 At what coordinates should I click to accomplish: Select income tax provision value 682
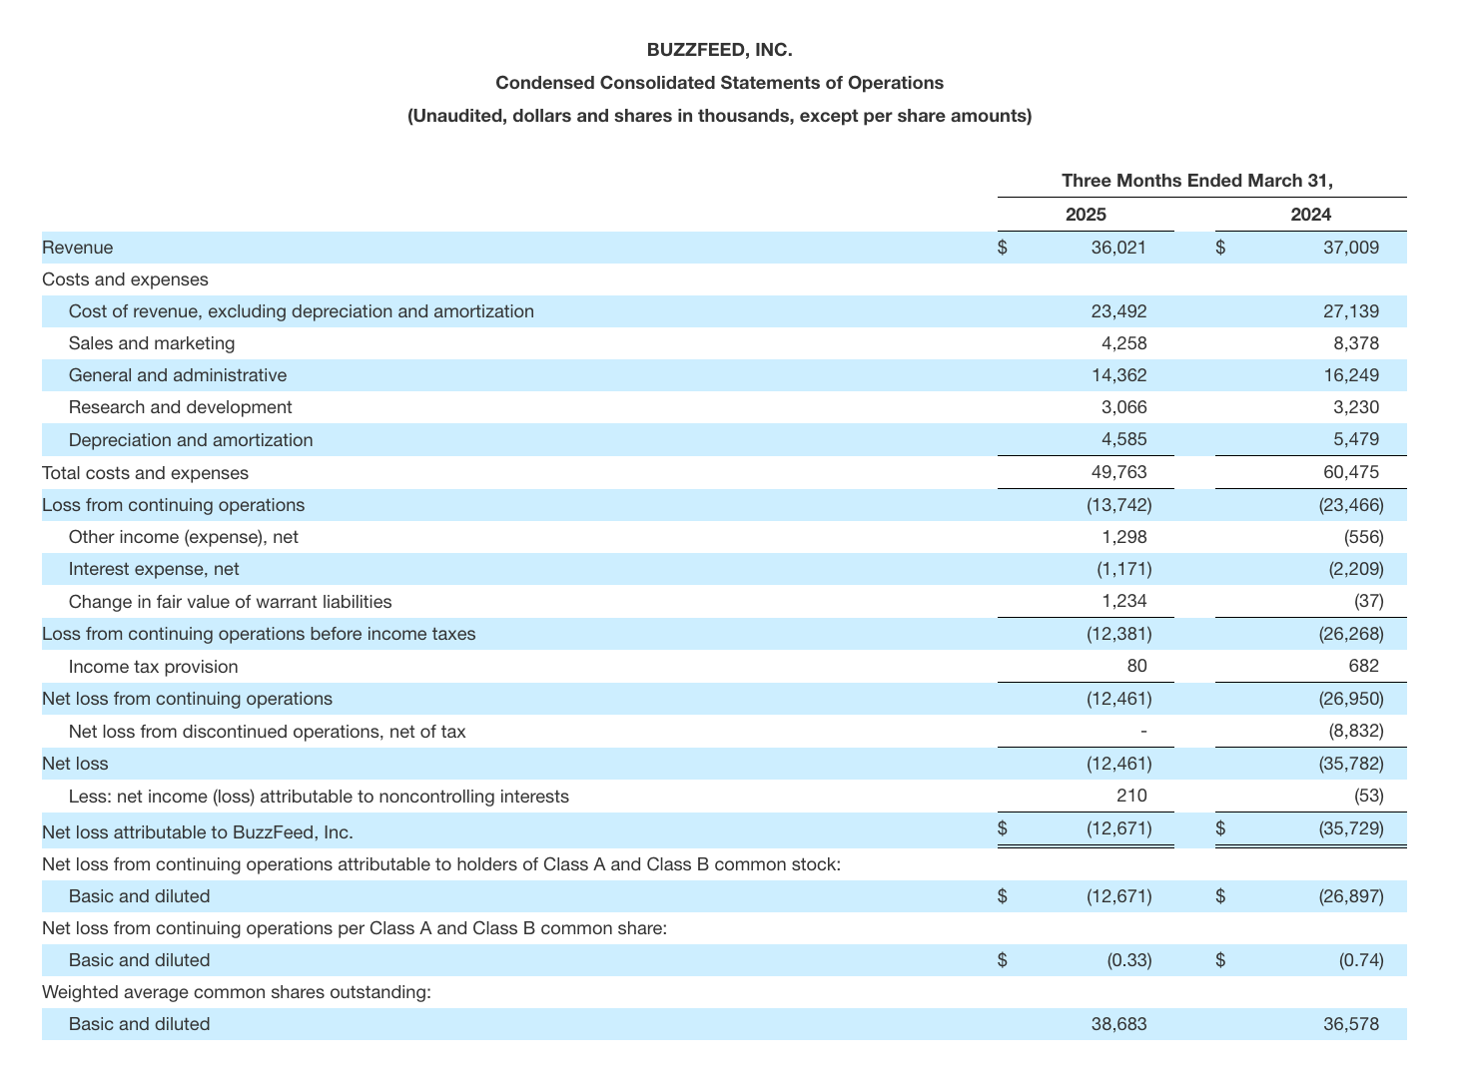click(1364, 667)
